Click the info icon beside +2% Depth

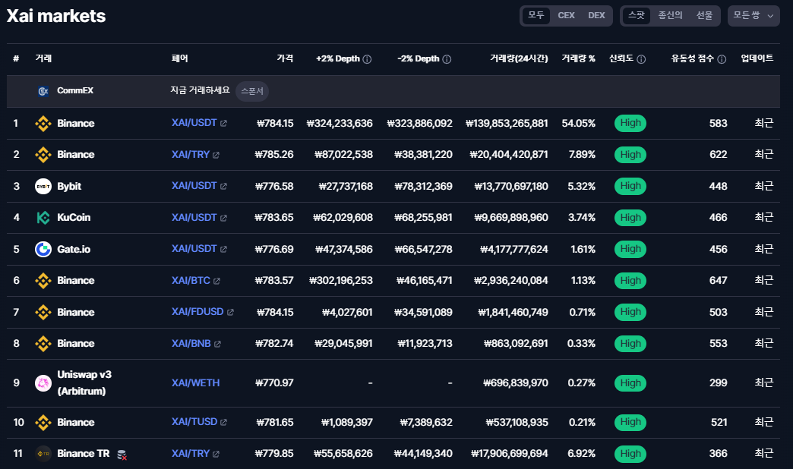pos(368,59)
